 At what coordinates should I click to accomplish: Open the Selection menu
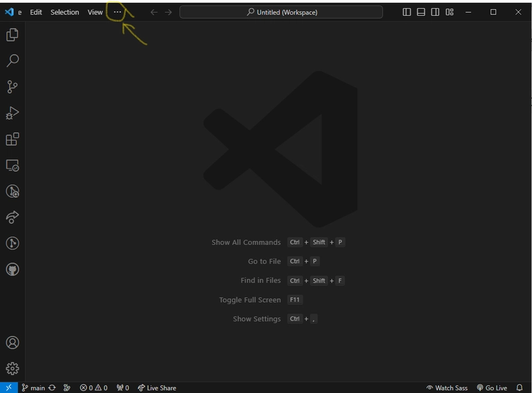pos(65,12)
